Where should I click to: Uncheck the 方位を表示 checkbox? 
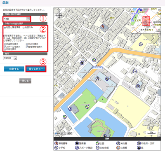pos(27,44)
